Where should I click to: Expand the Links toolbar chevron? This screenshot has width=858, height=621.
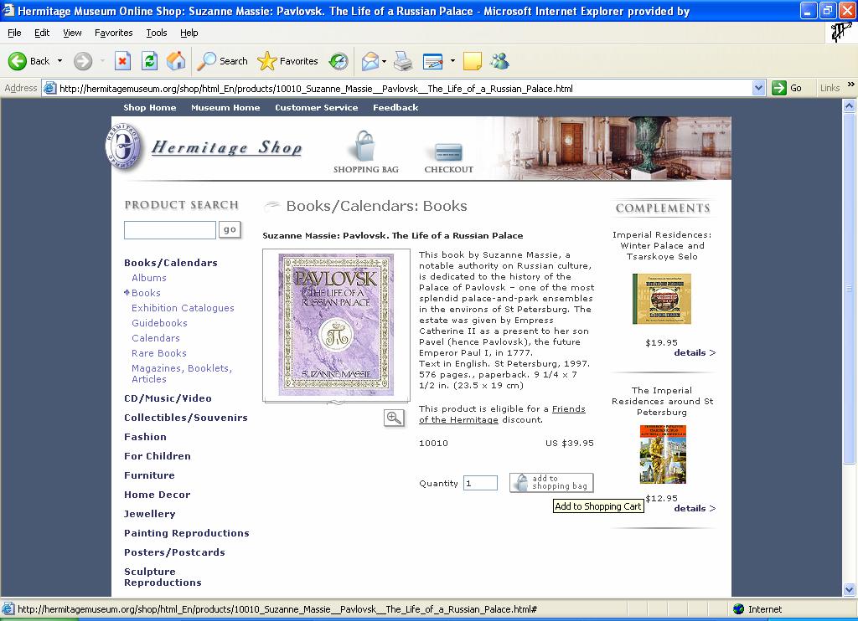850,85
